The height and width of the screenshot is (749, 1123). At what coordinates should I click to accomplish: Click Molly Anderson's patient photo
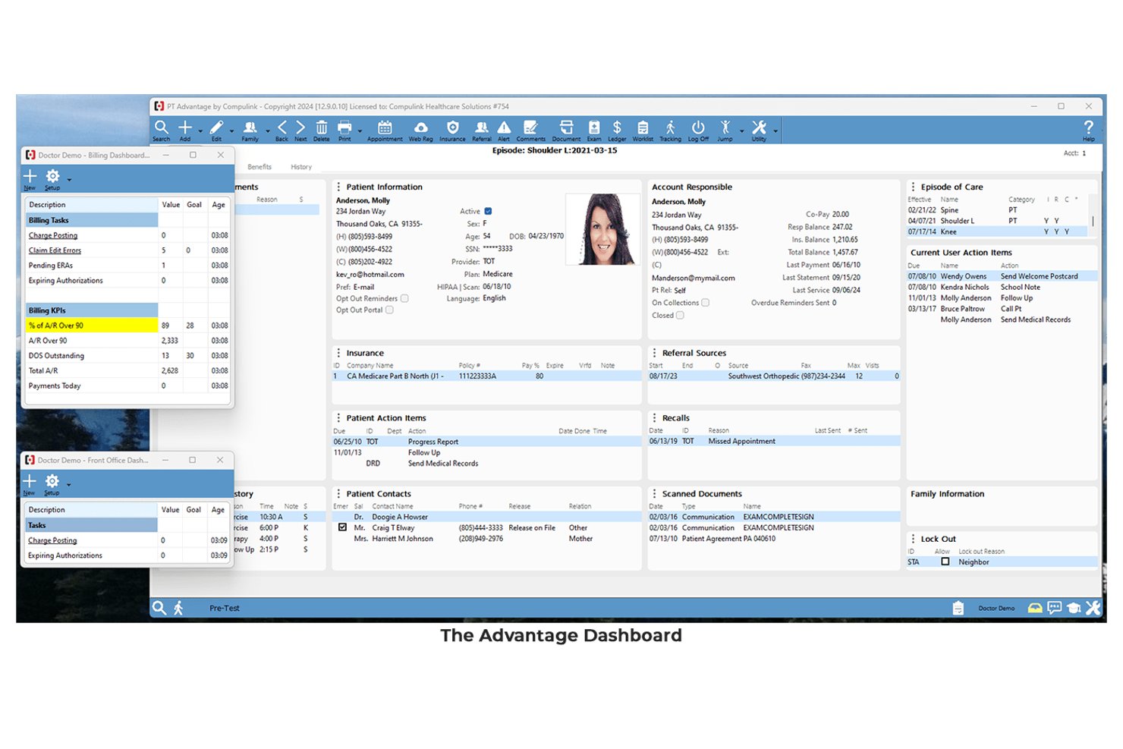click(604, 229)
